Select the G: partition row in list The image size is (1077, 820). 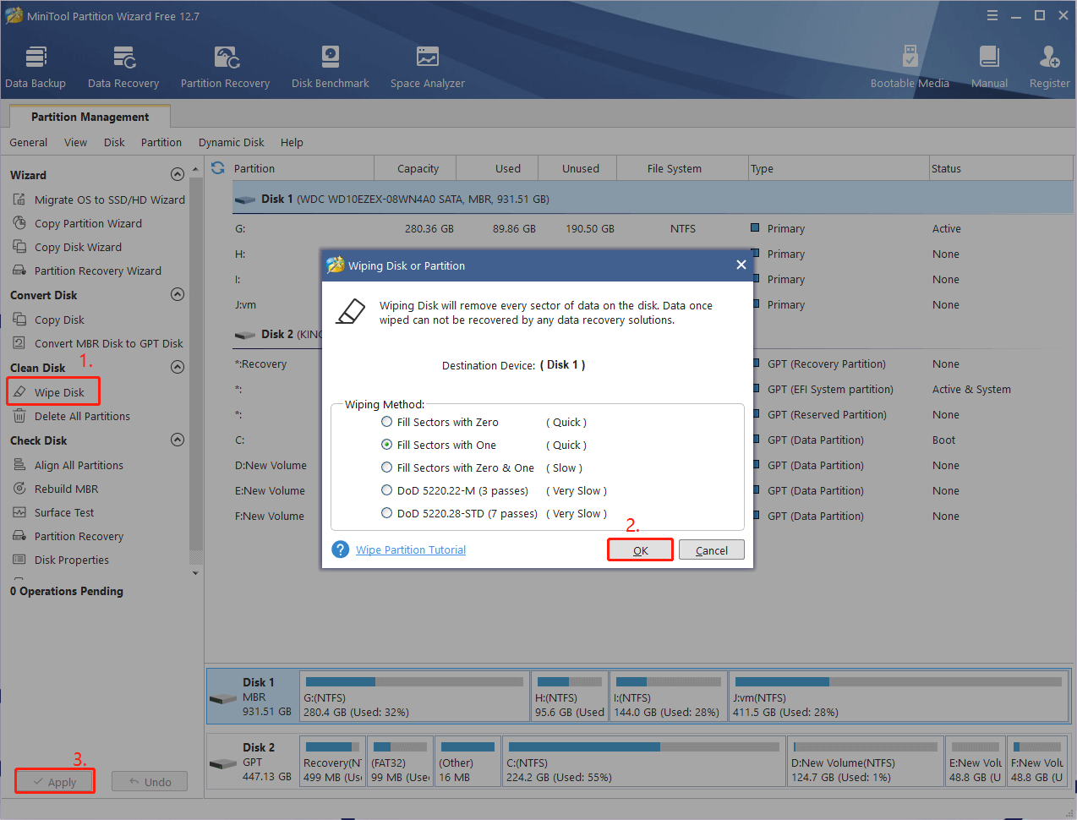click(x=652, y=228)
